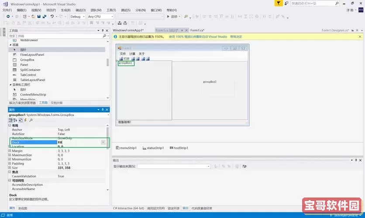365x218 pixels.
Task: Click the Save All icon
Action: 44,17
